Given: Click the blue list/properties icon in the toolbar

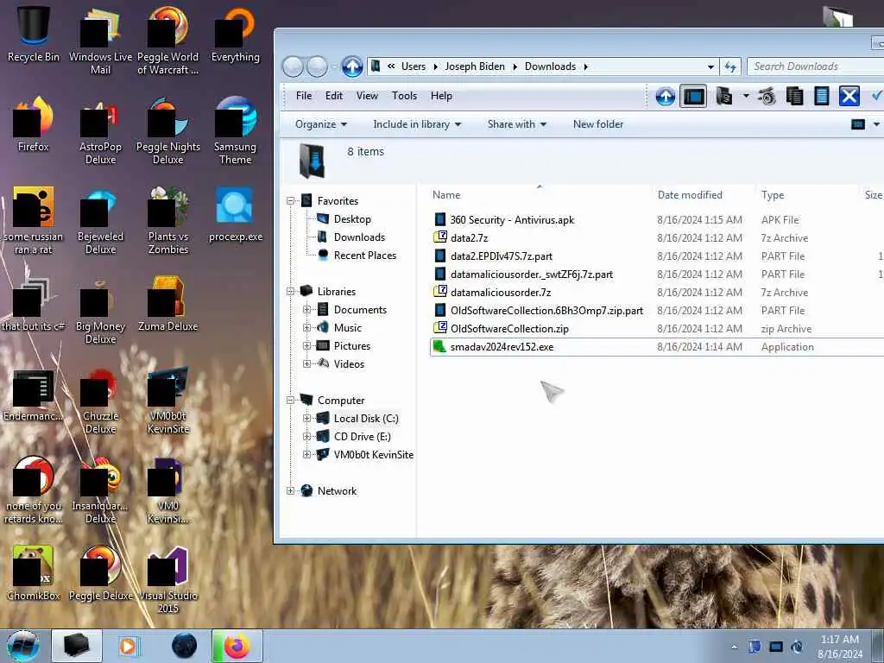Looking at the screenshot, I should 822,97.
